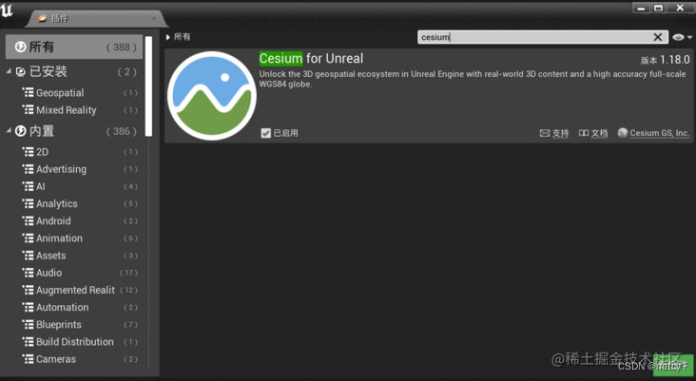This screenshot has height=381, width=696.
Task: Click the Cesium for Unreal logo thumbnail
Action: click(x=211, y=95)
